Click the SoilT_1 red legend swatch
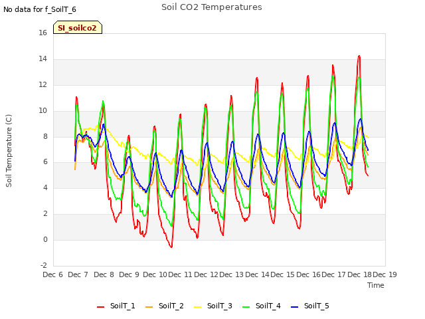The height and width of the screenshot is (319, 425). tap(100, 307)
